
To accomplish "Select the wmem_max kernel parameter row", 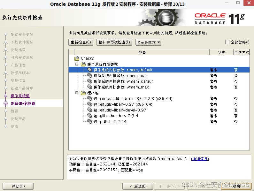I will (x=159, y=87).
